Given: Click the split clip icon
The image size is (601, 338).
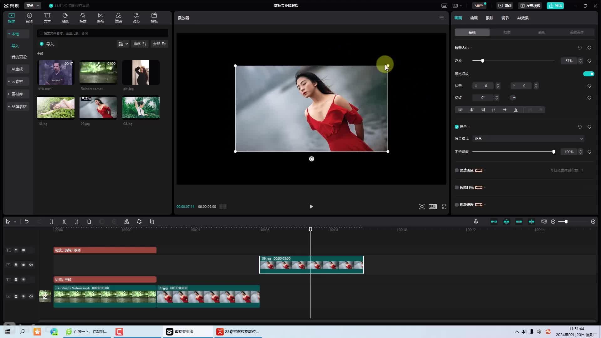Looking at the screenshot, I should [x=52, y=222].
